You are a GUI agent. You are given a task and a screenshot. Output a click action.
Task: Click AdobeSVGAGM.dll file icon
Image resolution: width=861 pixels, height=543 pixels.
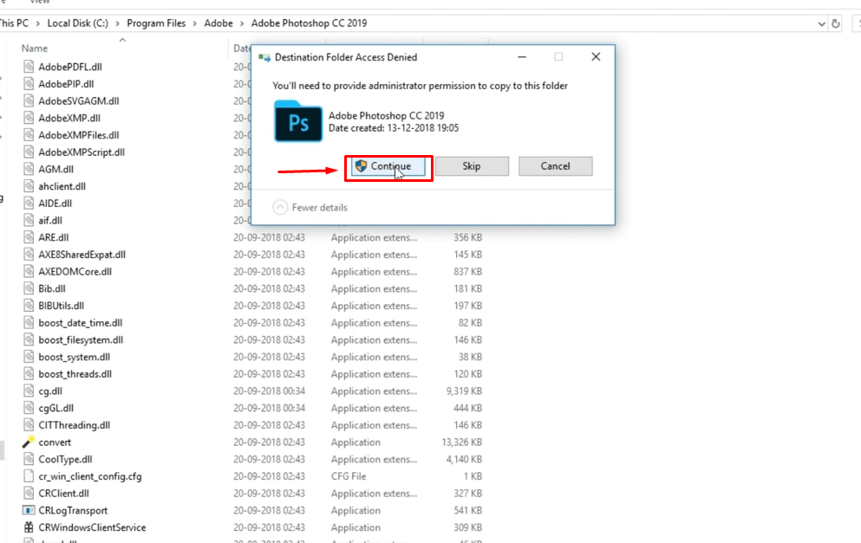click(x=29, y=100)
